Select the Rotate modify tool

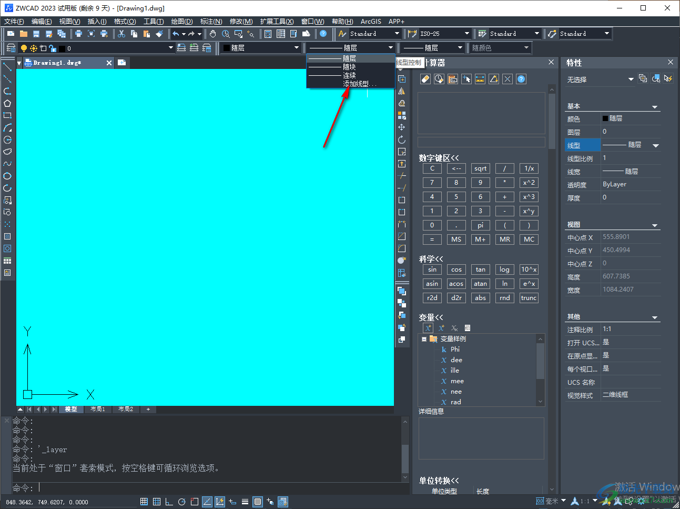pyautogui.click(x=402, y=139)
